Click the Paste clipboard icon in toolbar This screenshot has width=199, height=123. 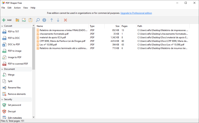tap(30, 20)
